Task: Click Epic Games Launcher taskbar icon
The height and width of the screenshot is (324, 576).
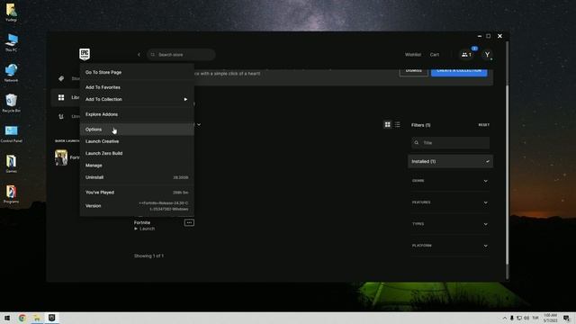Action: click(52, 318)
